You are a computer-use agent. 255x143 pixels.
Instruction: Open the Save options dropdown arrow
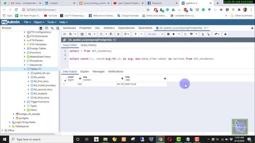[75, 34]
